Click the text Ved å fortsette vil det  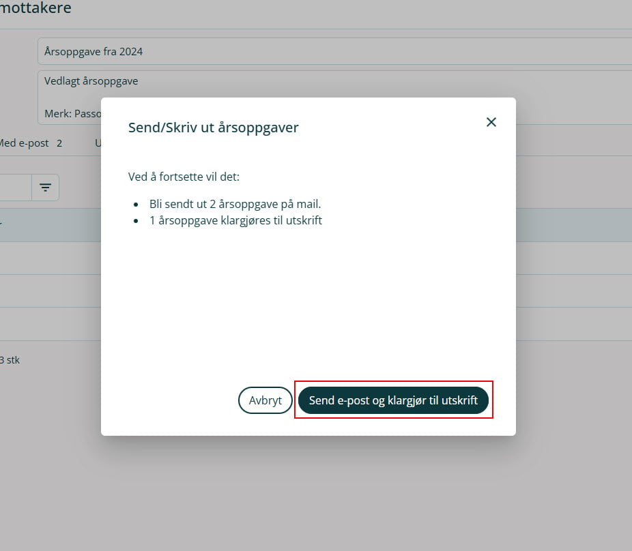184,177
